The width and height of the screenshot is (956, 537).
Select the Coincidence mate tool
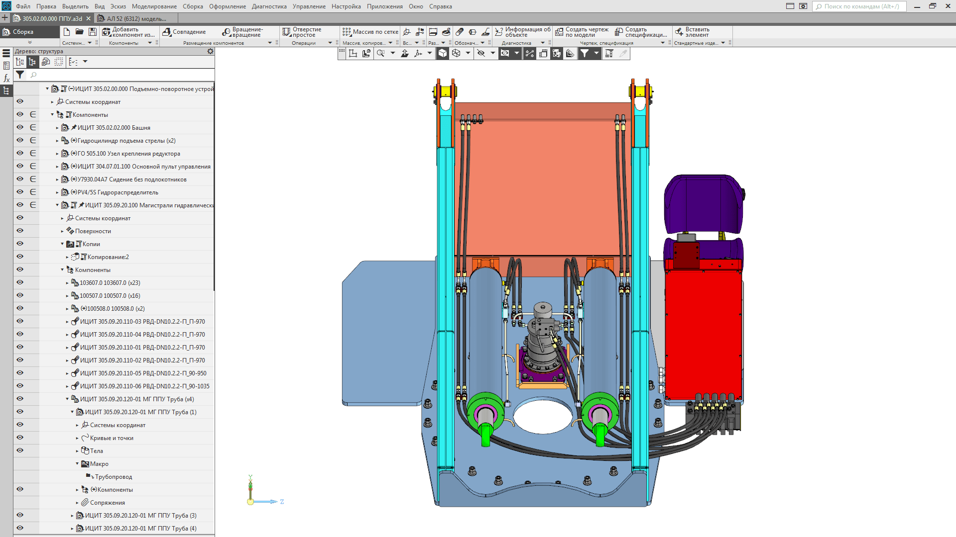184,32
